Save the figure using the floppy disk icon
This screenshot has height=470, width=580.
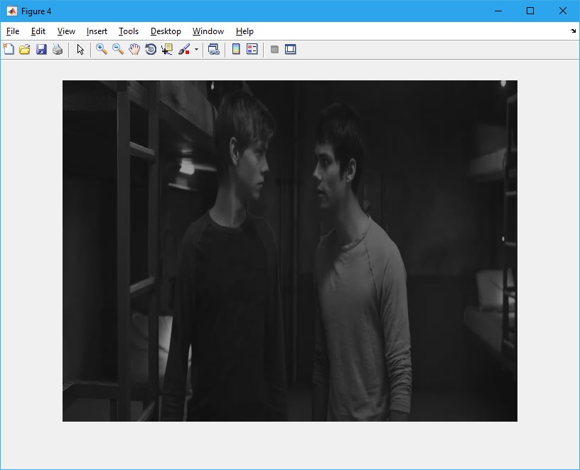[41, 49]
